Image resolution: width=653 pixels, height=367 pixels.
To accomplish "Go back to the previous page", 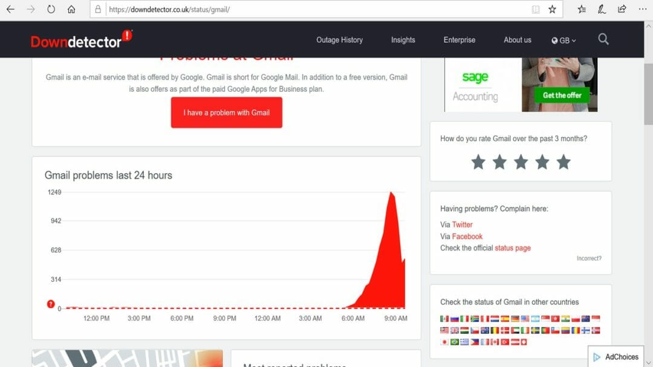I will [x=10, y=9].
